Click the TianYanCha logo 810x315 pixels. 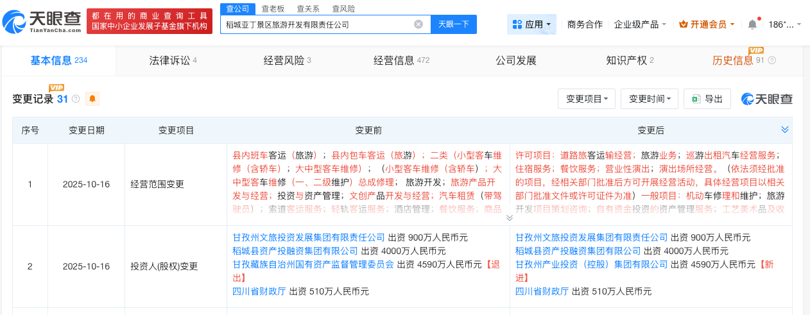[42, 21]
